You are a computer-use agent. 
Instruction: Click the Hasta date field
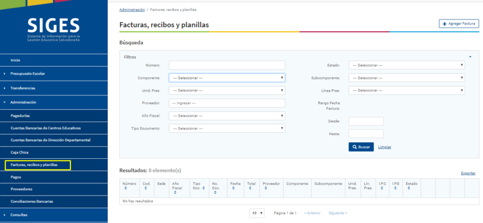(x=366, y=134)
